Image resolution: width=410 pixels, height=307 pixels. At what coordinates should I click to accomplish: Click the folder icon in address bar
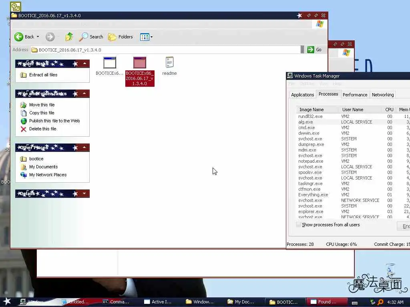pyautogui.click(x=34, y=50)
